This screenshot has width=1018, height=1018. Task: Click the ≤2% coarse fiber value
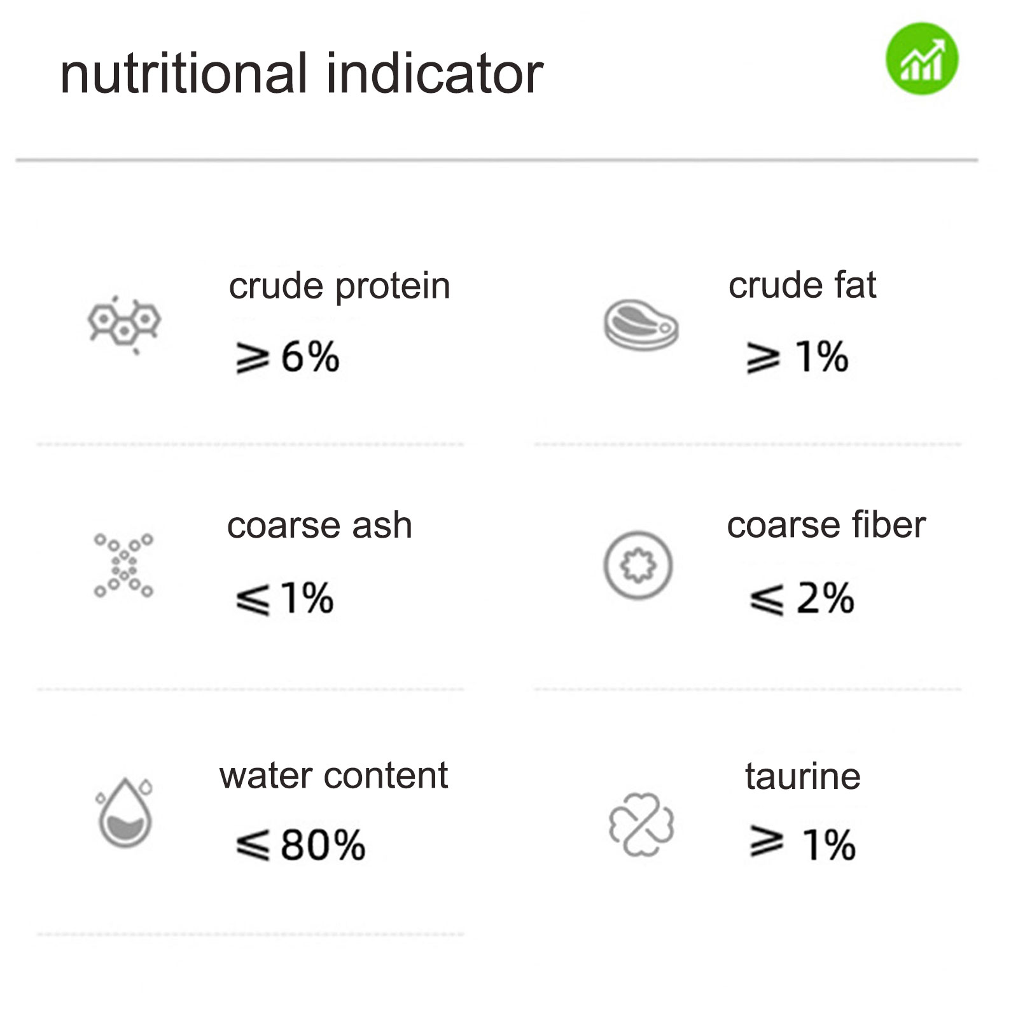click(x=802, y=598)
